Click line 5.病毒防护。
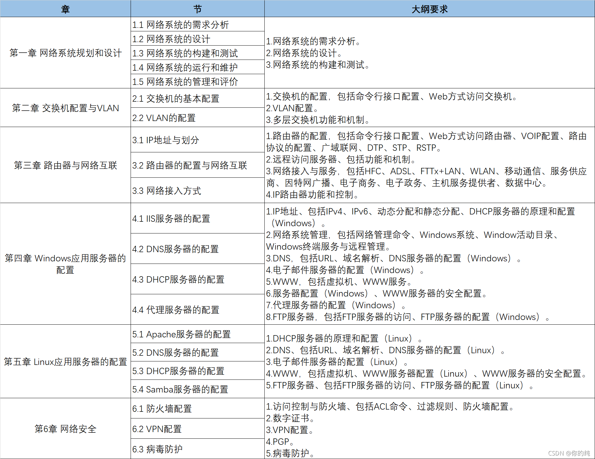 pyautogui.click(x=290, y=453)
